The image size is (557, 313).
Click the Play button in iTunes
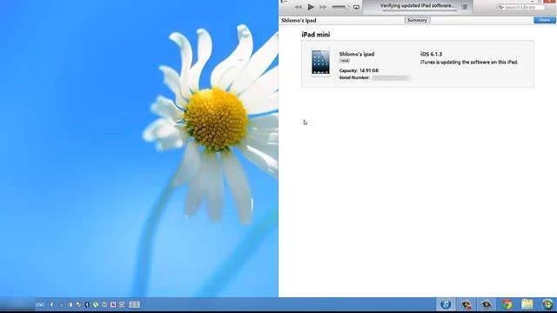click(x=311, y=7)
